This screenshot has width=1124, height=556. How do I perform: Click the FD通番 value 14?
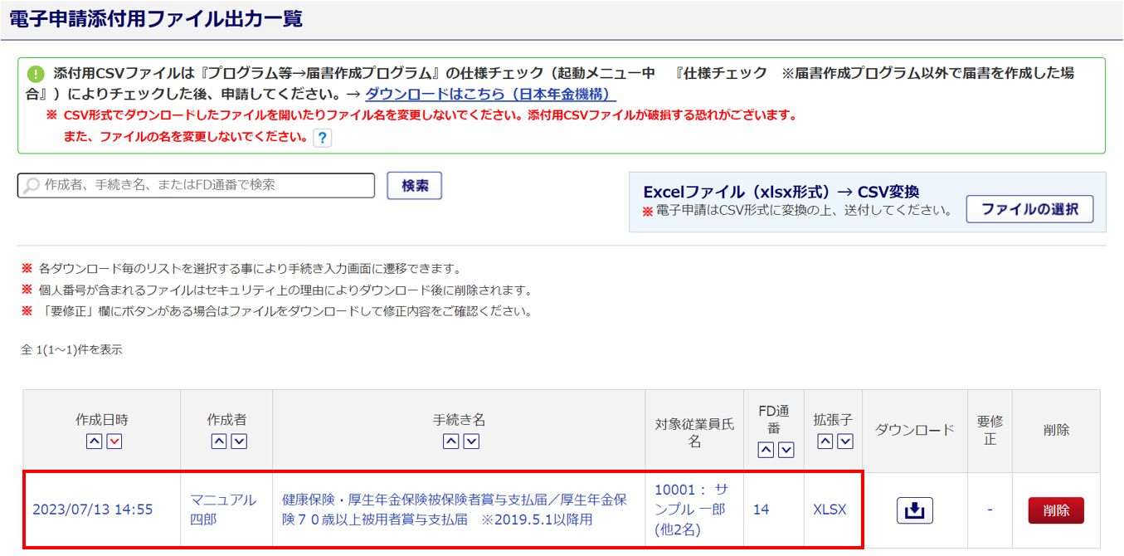tap(761, 510)
